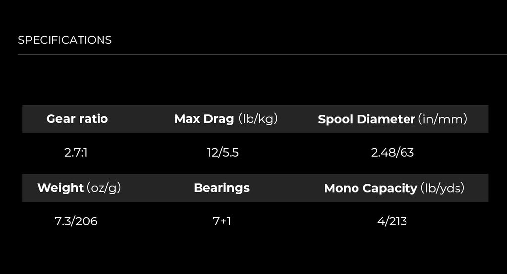Click the Gear ratio column header
The image size is (507, 274).
click(x=77, y=119)
